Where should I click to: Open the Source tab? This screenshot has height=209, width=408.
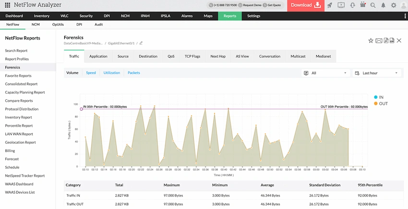click(x=123, y=56)
